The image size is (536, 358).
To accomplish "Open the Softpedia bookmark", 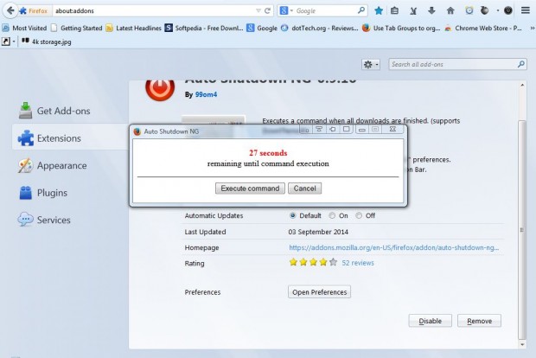I will pos(204,28).
